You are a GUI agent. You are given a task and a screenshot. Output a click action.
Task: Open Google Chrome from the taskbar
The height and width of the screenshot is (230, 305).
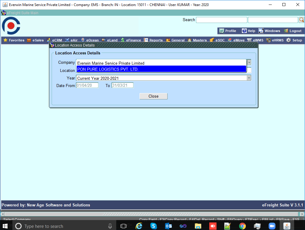(242, 226)
